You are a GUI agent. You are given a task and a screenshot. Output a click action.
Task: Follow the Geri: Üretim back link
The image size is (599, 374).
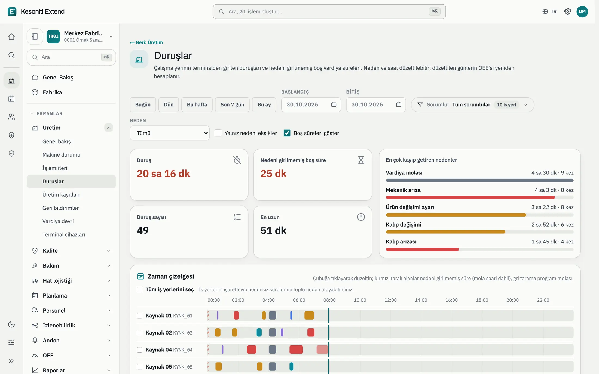click(146, 42)
